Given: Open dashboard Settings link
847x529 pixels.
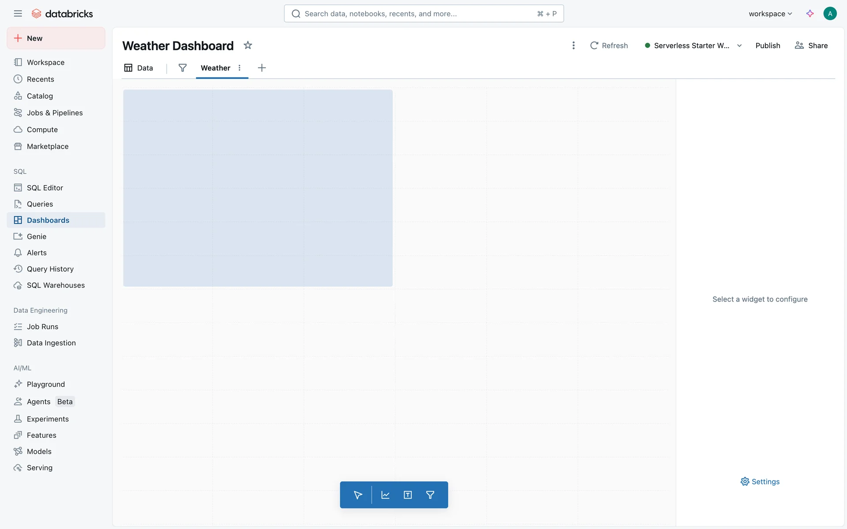Looking at the screenshot, I should tap(760, 481).
